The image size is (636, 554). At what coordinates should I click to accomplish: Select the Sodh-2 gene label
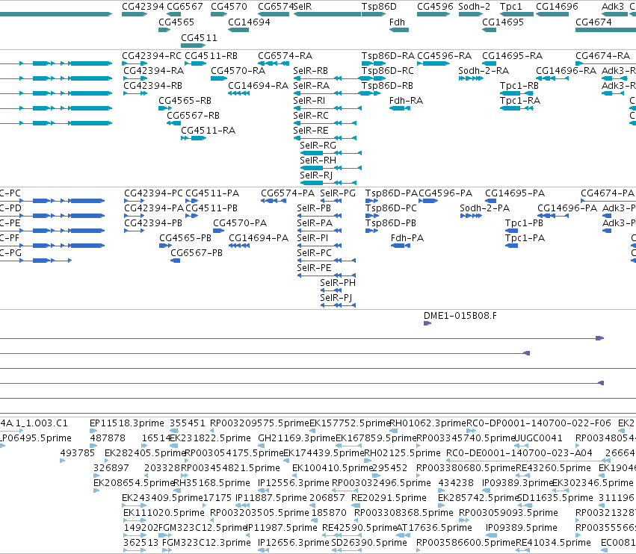(474, 7)
